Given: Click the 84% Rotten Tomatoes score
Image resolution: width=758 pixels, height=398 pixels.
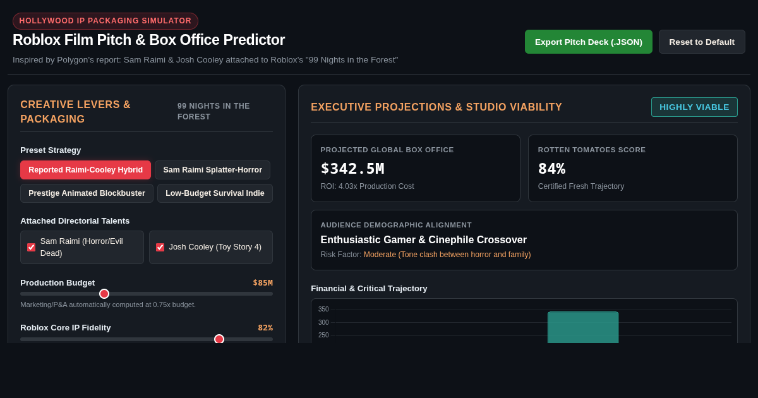Looking at the screenshot, I should [x=551, y=169].
